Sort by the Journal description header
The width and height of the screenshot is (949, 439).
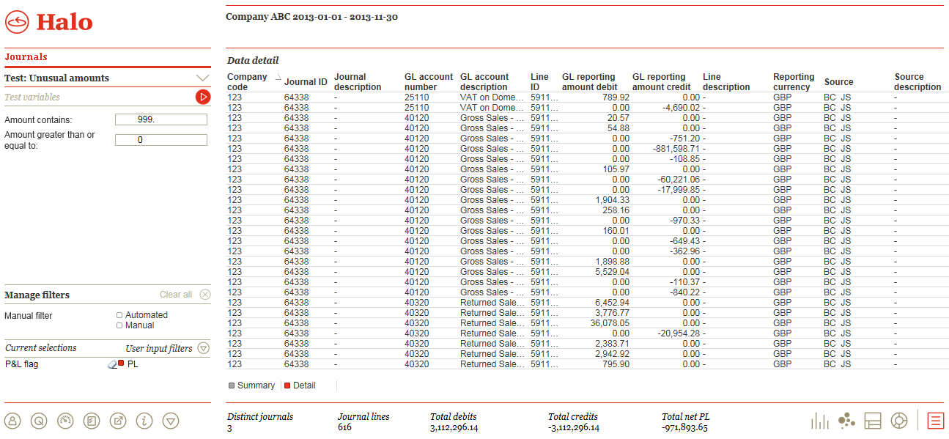358,82
